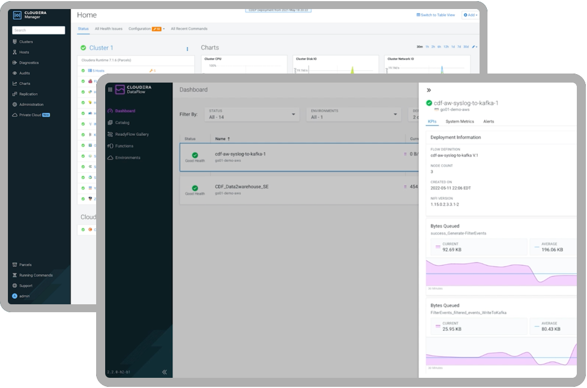Open Dashboard in DataFlow sidebar
587x388 pixels.
(121, 111)
